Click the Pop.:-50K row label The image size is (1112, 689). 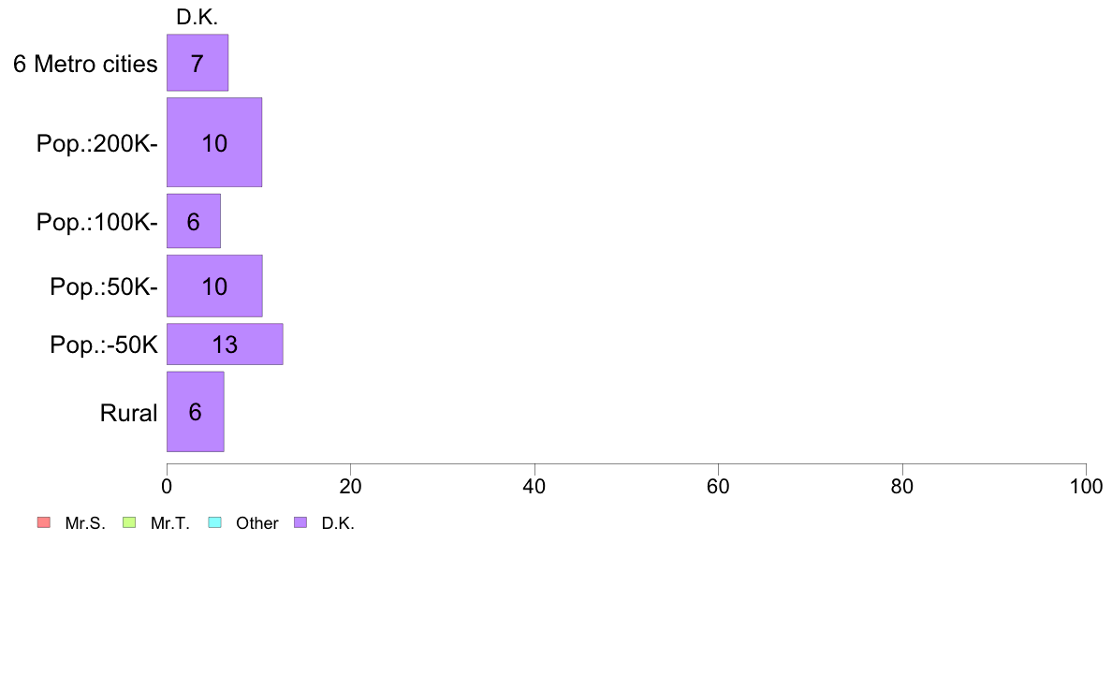click(104, 344)
